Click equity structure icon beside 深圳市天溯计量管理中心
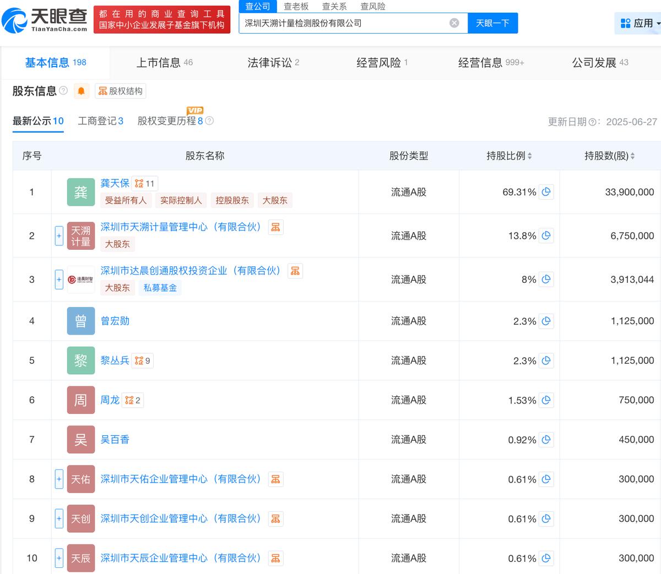The image size is (661, 574). coord(275,227)
